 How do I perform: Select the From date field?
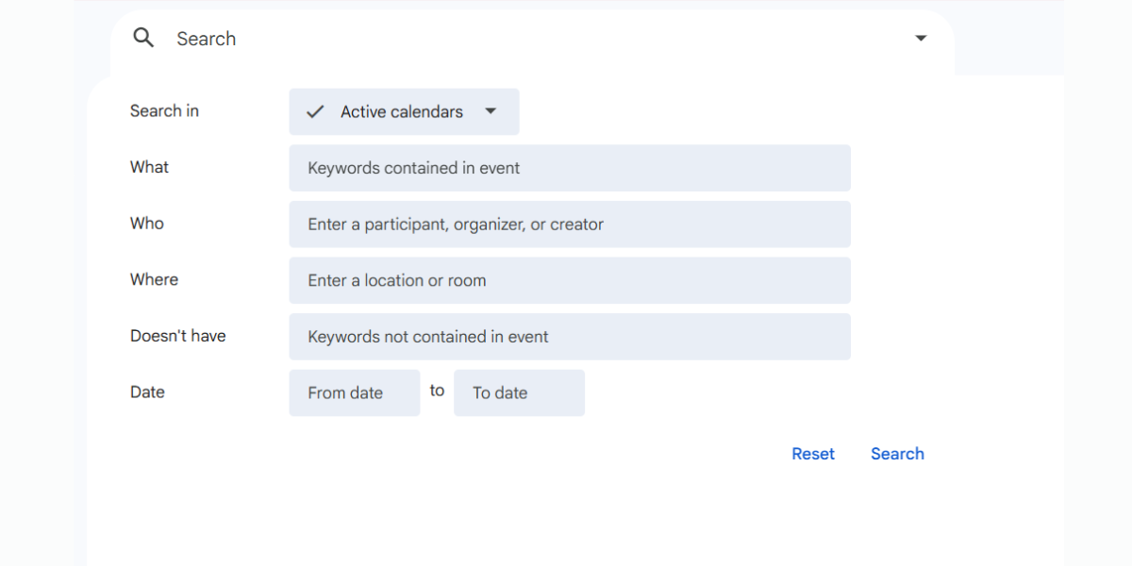pos(354,392)
